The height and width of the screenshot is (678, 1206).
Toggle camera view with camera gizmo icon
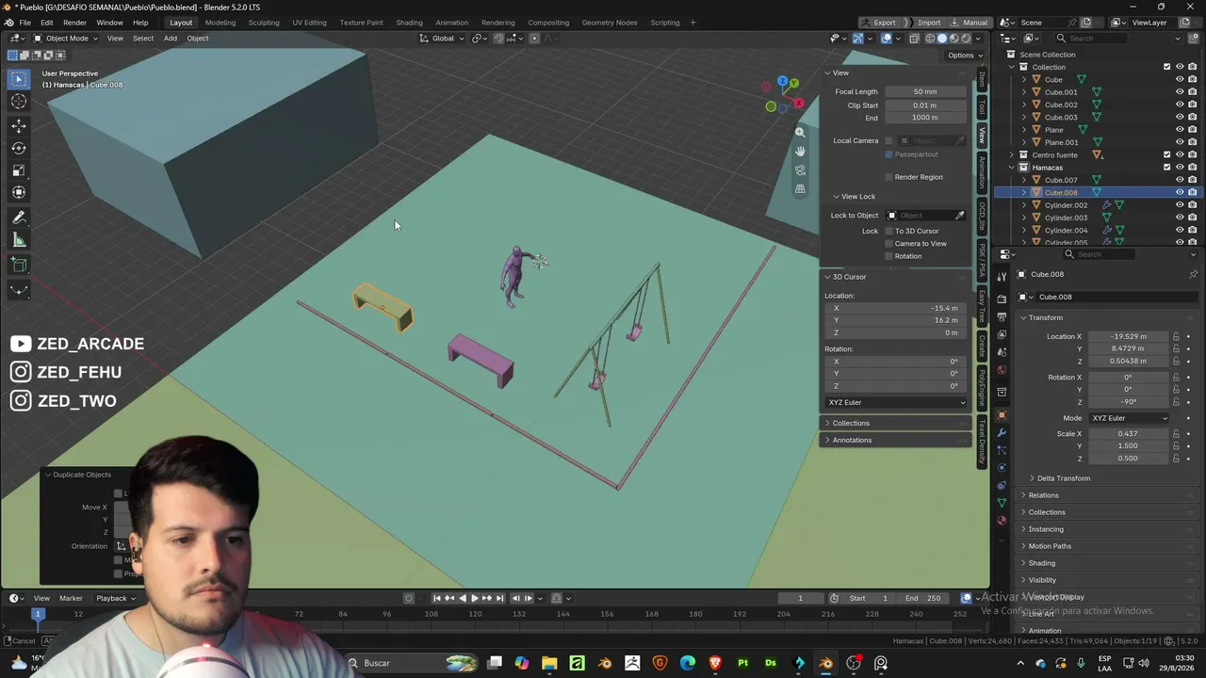pyautogui.click(x=800, y=170)
